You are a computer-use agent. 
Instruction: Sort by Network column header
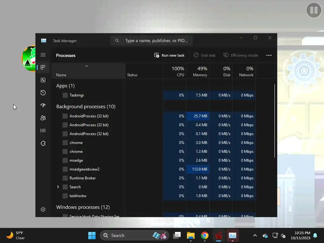pyautogui.click(x=244, y=71)
